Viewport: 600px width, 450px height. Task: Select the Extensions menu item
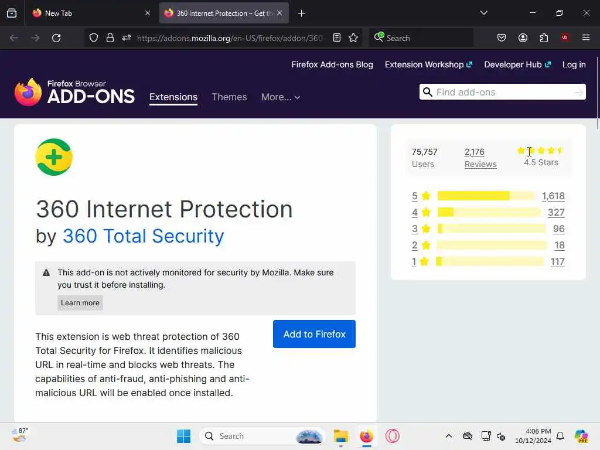tap(173, 97)
